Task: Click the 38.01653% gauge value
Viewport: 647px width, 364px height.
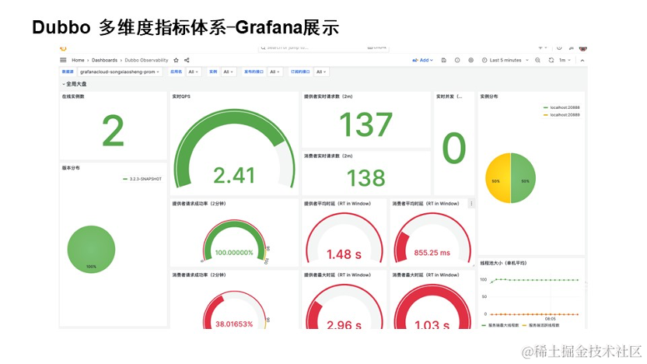Action: click(234, 324)
